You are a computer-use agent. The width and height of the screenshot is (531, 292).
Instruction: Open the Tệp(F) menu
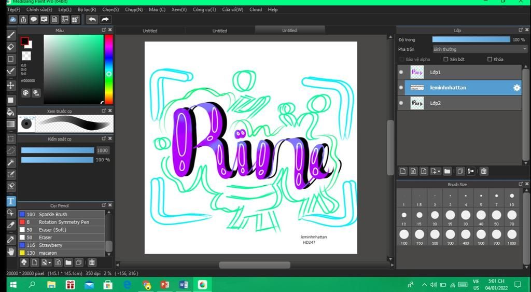click(13, 9)
